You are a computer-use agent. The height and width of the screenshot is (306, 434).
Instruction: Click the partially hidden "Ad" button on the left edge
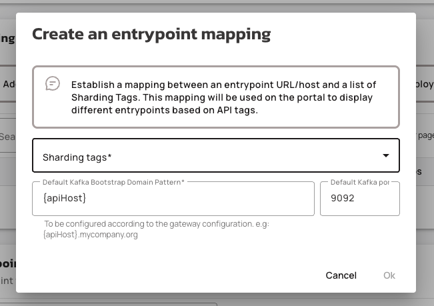click(8, 85)
